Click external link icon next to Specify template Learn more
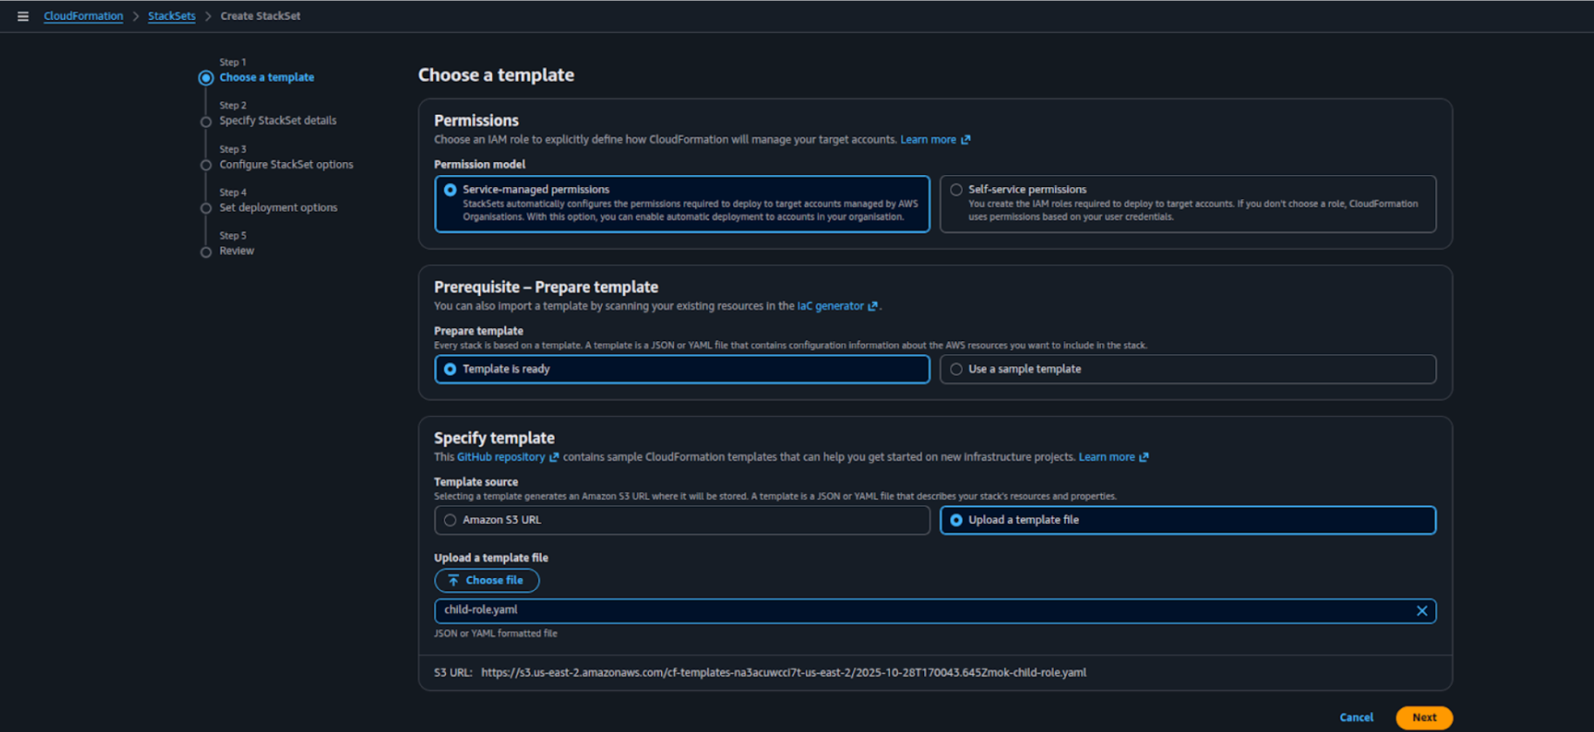Screen dimensions: 1594x732 (x=1144, y=457)
